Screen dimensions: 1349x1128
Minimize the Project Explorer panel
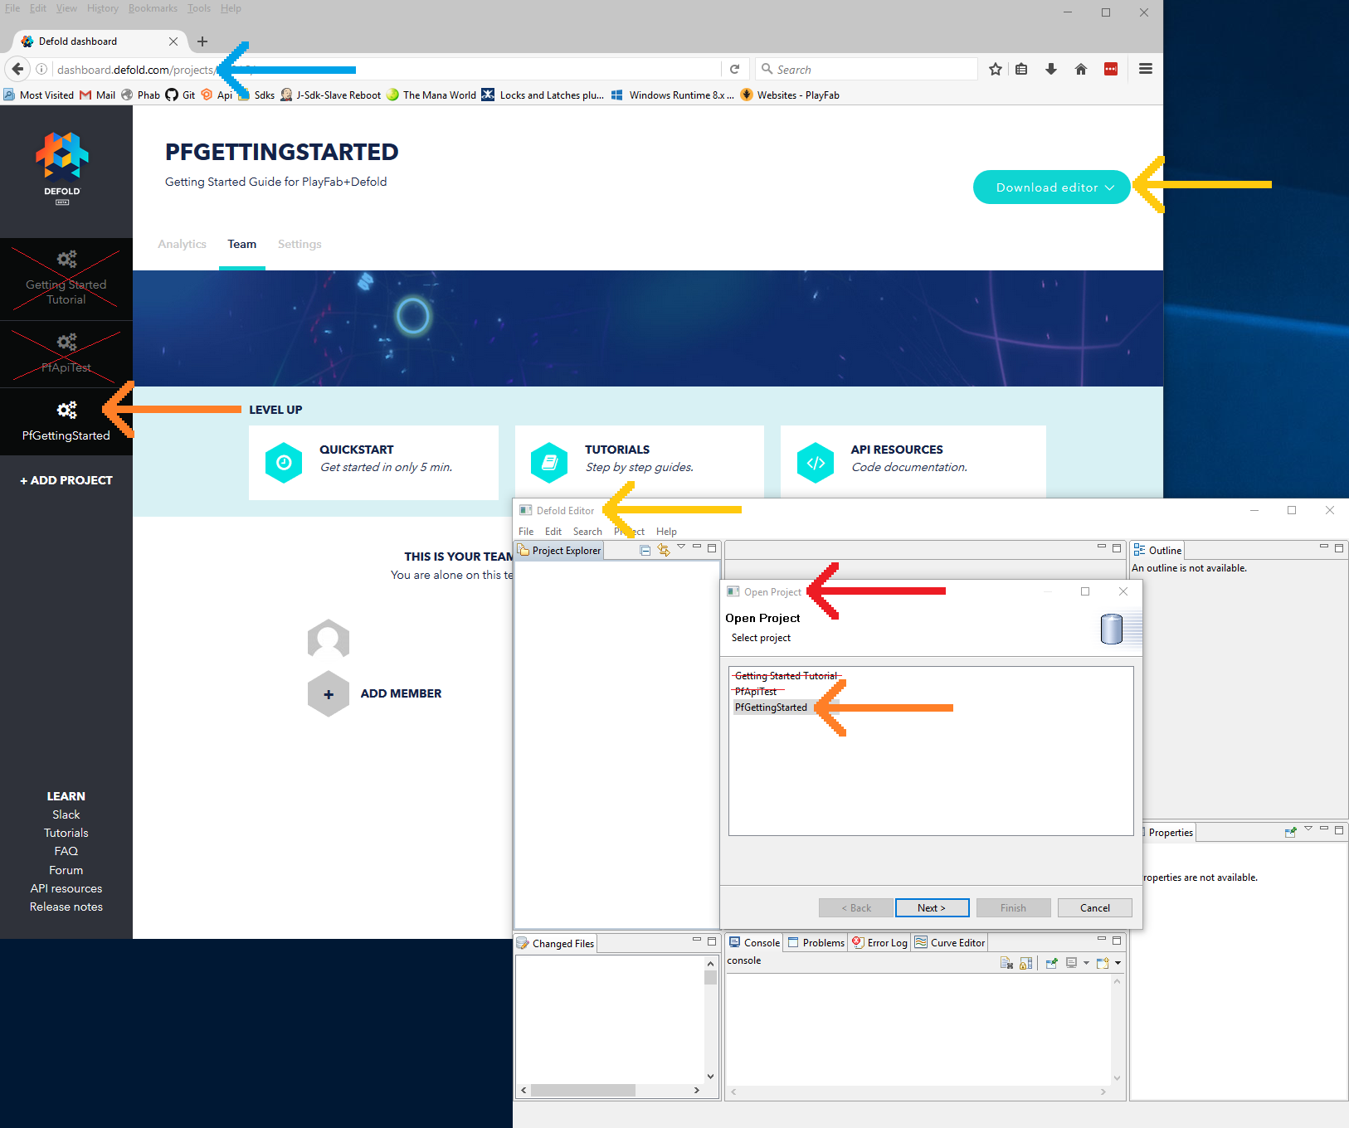click(697, 547)
